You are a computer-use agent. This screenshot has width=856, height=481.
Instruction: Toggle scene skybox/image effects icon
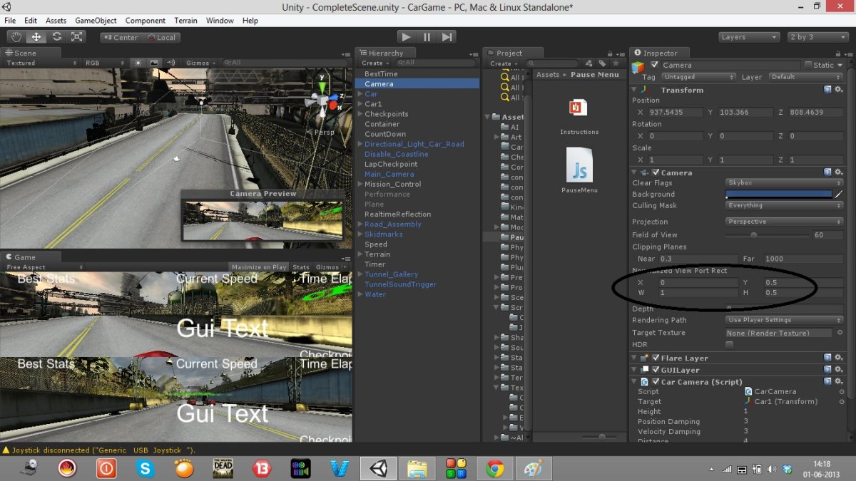[154, 63]
